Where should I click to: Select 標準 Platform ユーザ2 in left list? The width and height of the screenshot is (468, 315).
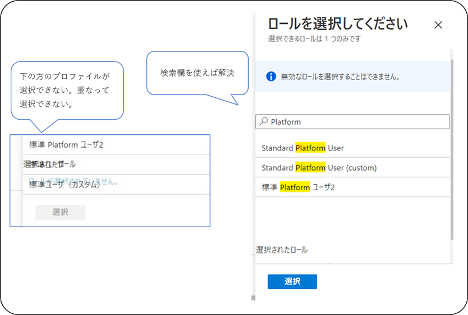coord(116,145)
